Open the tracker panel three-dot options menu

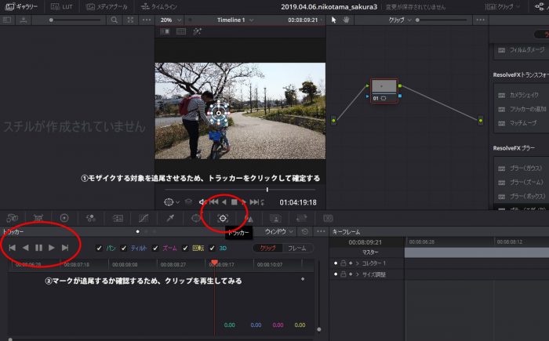pyautogui.click(x=321, y=231)
